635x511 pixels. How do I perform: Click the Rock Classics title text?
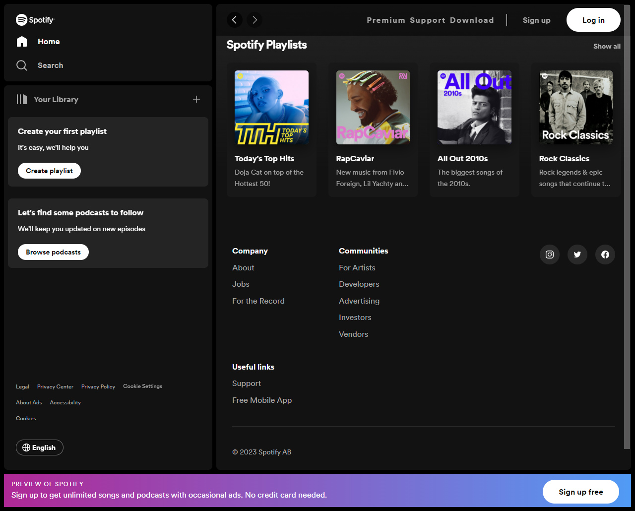click(x=565, y=159)
